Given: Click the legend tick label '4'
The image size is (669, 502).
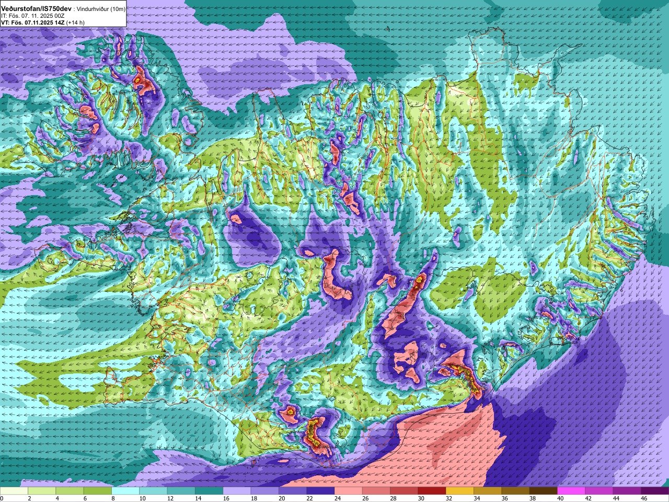Looking at the screenshot, I should tap(57, 498).
